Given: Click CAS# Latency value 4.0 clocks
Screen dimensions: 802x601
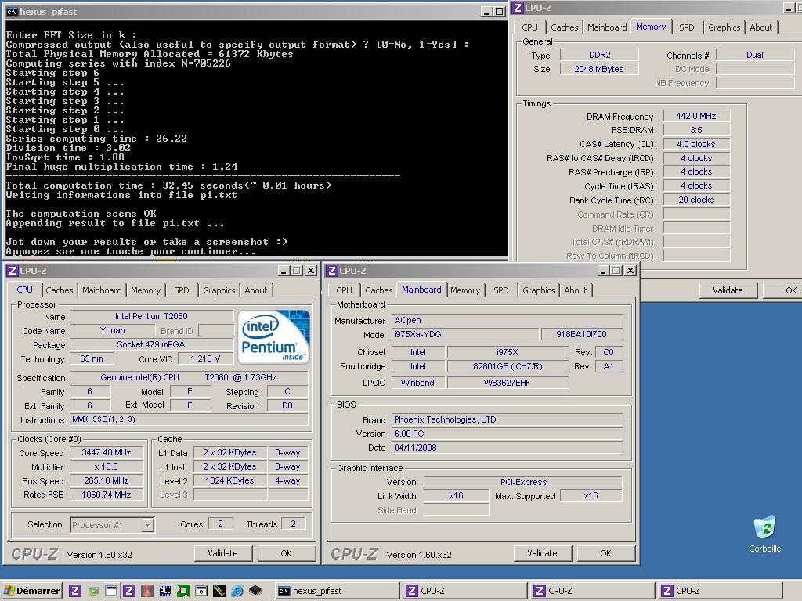Looking at the screenshot, I should pyautogui.click(x=696, y=144).
